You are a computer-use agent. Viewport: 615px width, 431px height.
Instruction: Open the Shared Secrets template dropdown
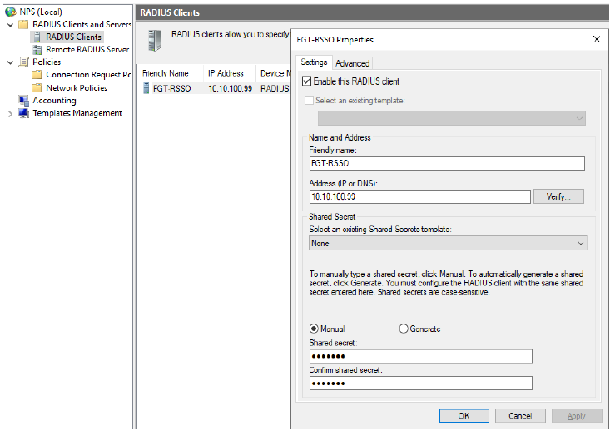(447, 243)
